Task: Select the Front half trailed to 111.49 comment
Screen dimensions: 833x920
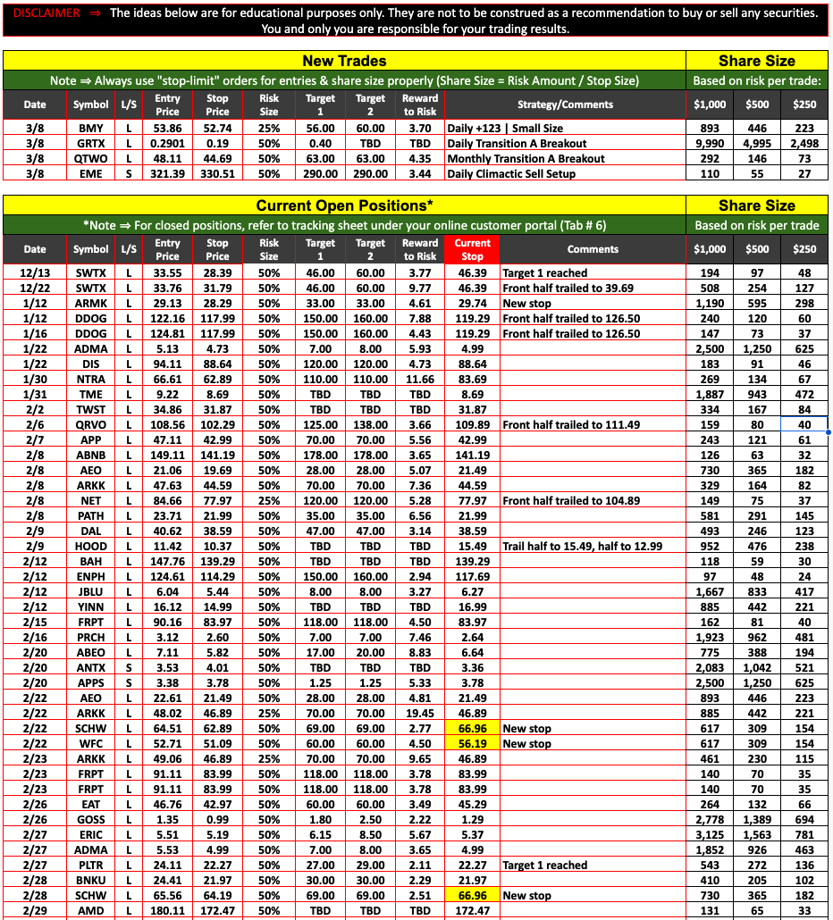Action: coord(571,425)
